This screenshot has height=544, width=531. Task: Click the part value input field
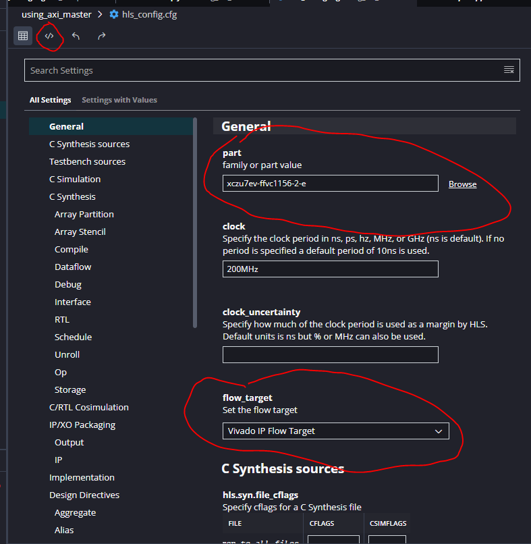point(330,184)
